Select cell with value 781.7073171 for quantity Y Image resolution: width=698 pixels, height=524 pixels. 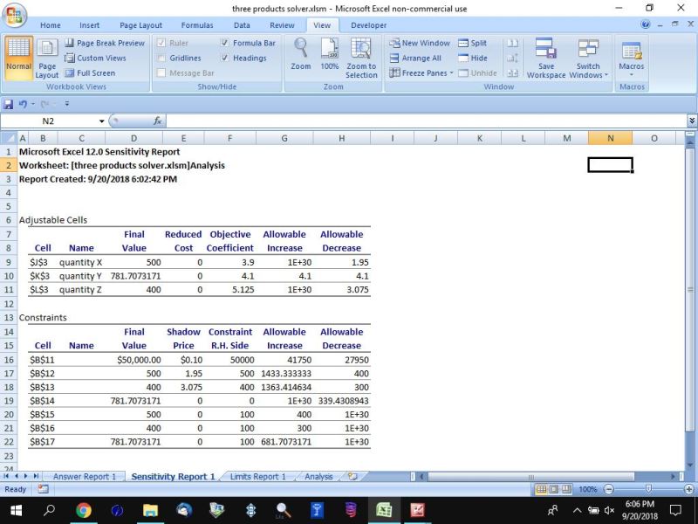(x=135, y=276)
